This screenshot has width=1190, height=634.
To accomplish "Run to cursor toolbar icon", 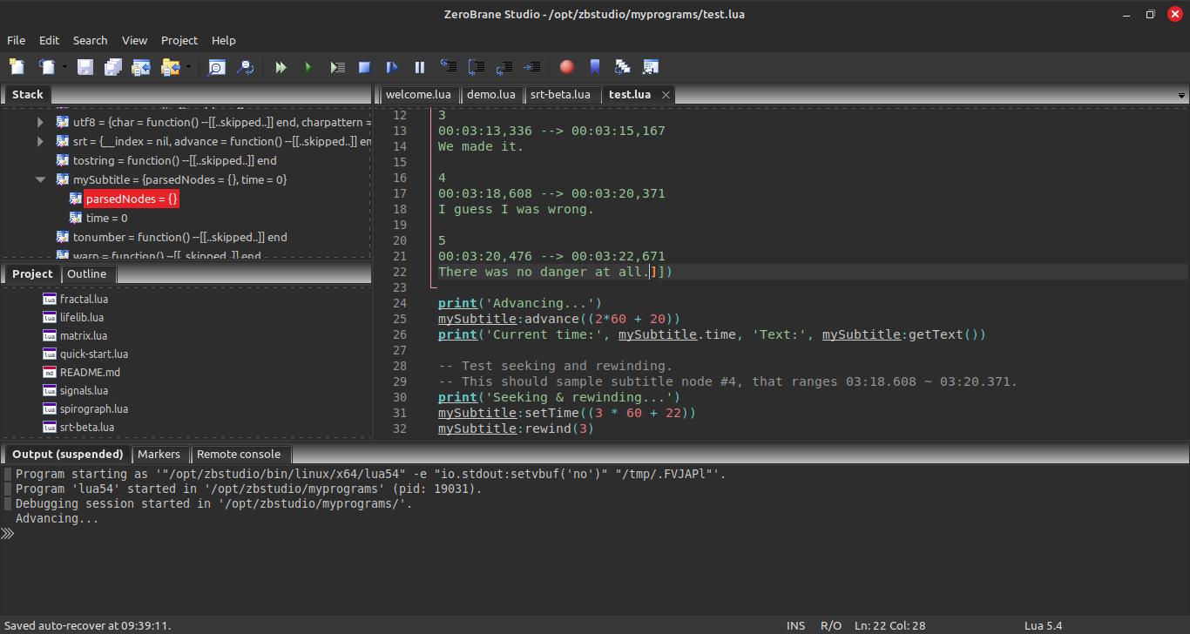I will click(x=531, y=66).
